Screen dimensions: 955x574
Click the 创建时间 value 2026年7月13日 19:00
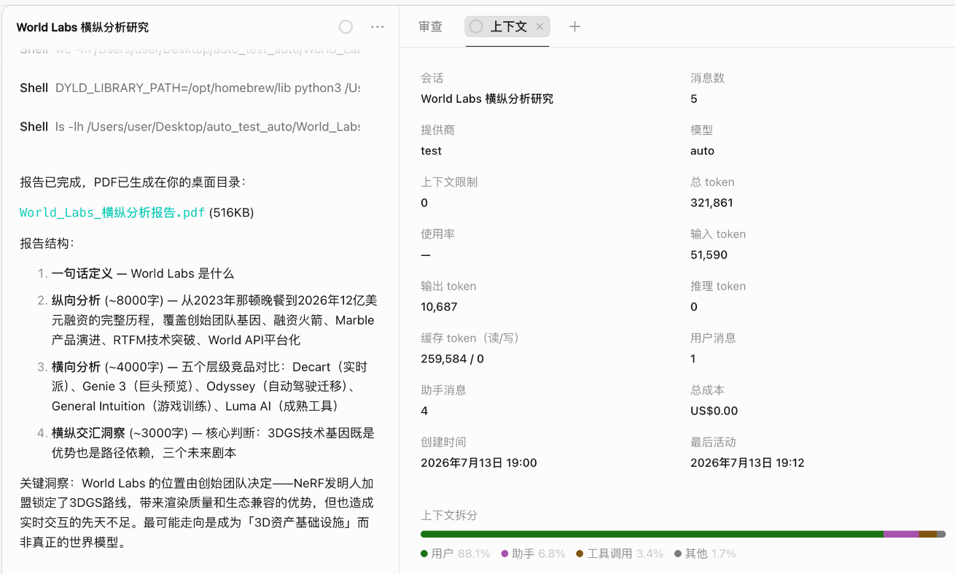(x=479, y=462)
